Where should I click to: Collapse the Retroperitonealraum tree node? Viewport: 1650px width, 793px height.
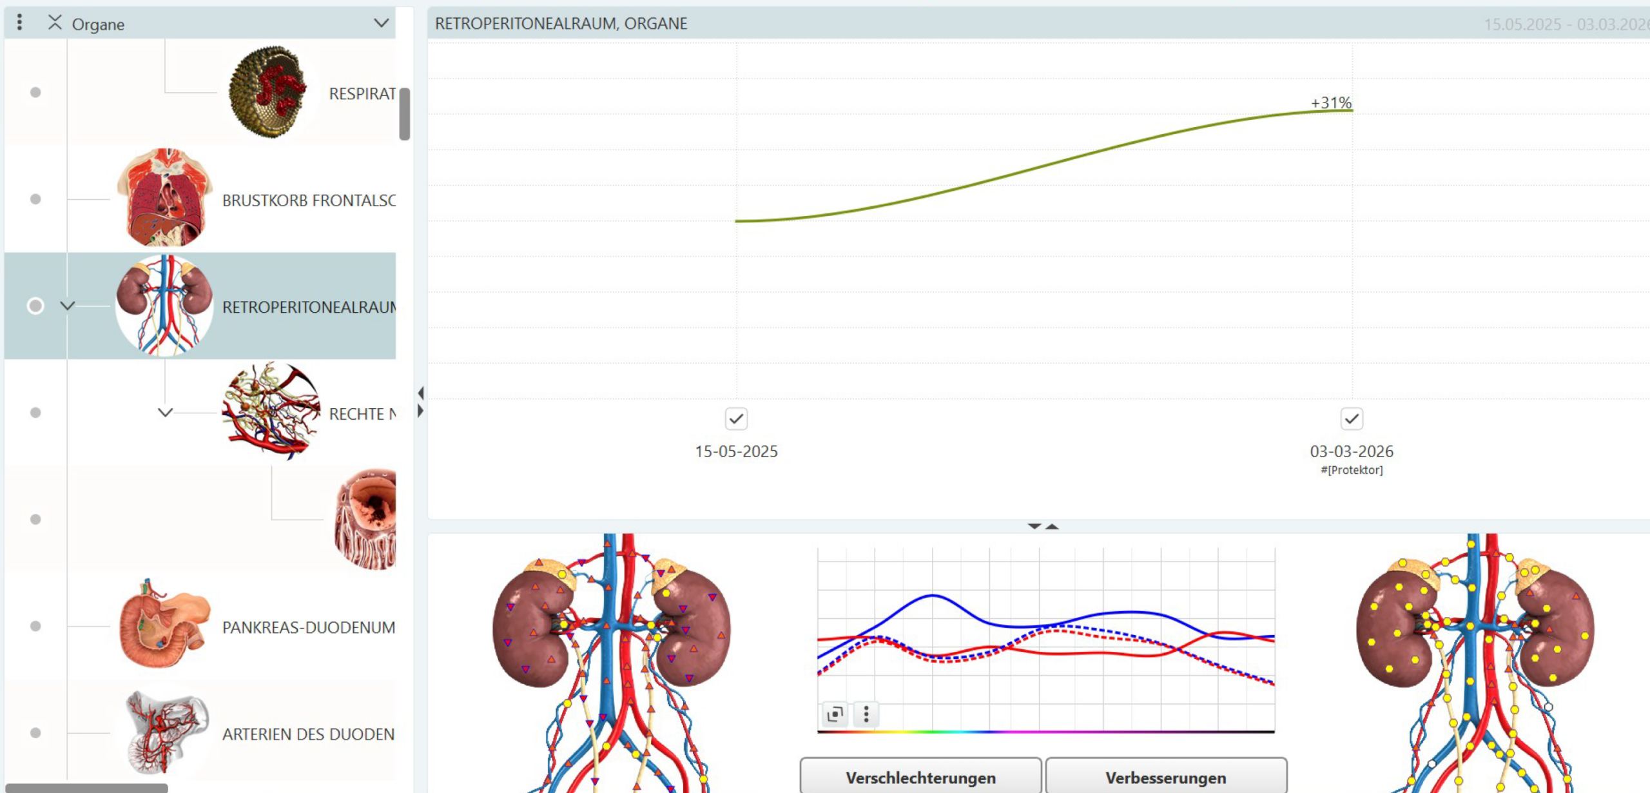pyautogui.click(x=68, y=306)
